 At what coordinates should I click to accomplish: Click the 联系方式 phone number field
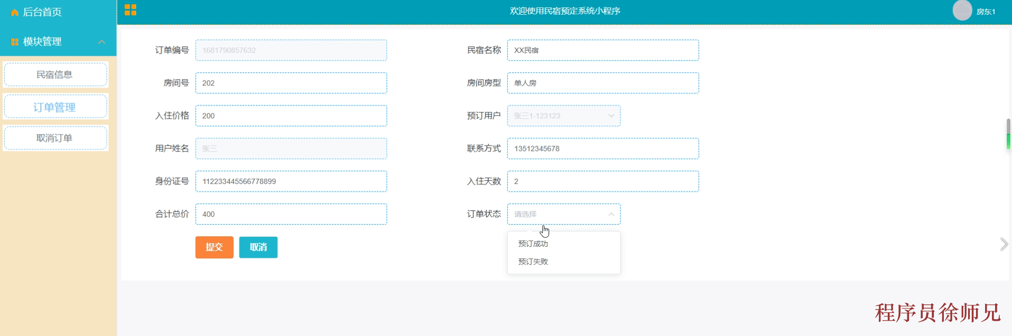602,149
